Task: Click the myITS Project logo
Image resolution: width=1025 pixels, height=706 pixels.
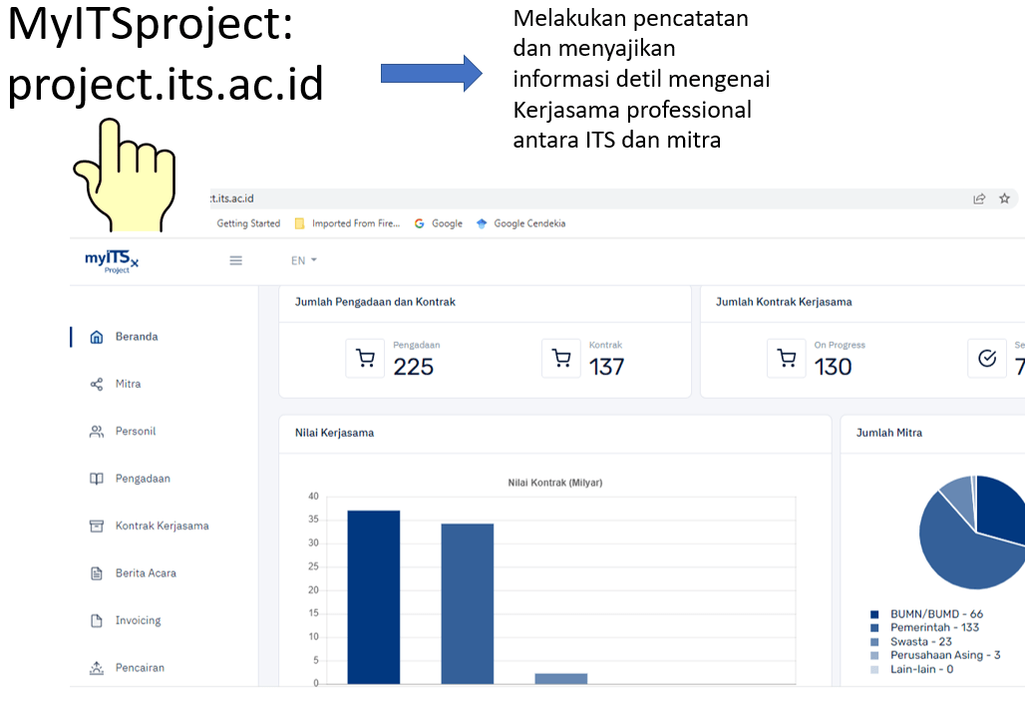Action: (112, 261)
